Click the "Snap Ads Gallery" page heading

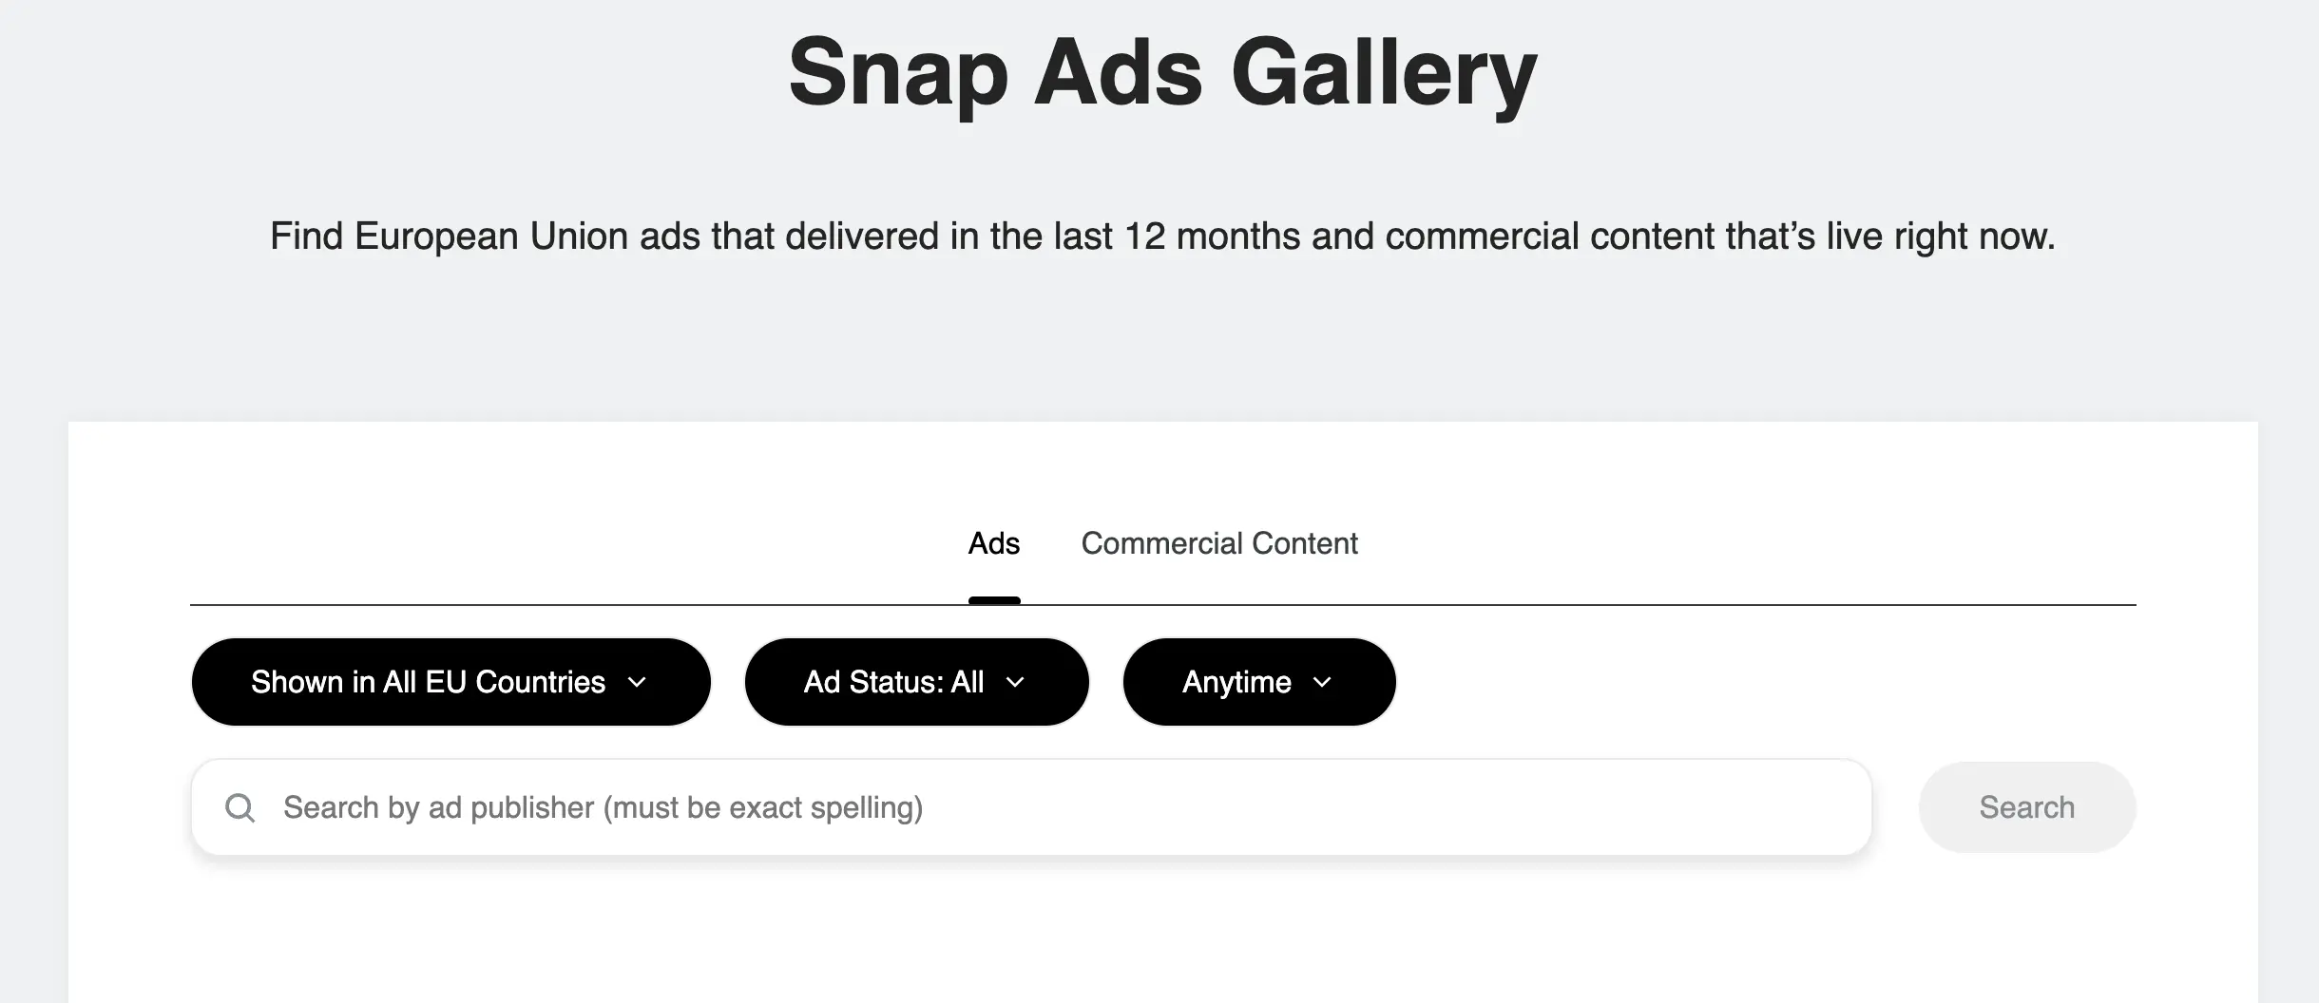pos(1161,73)
